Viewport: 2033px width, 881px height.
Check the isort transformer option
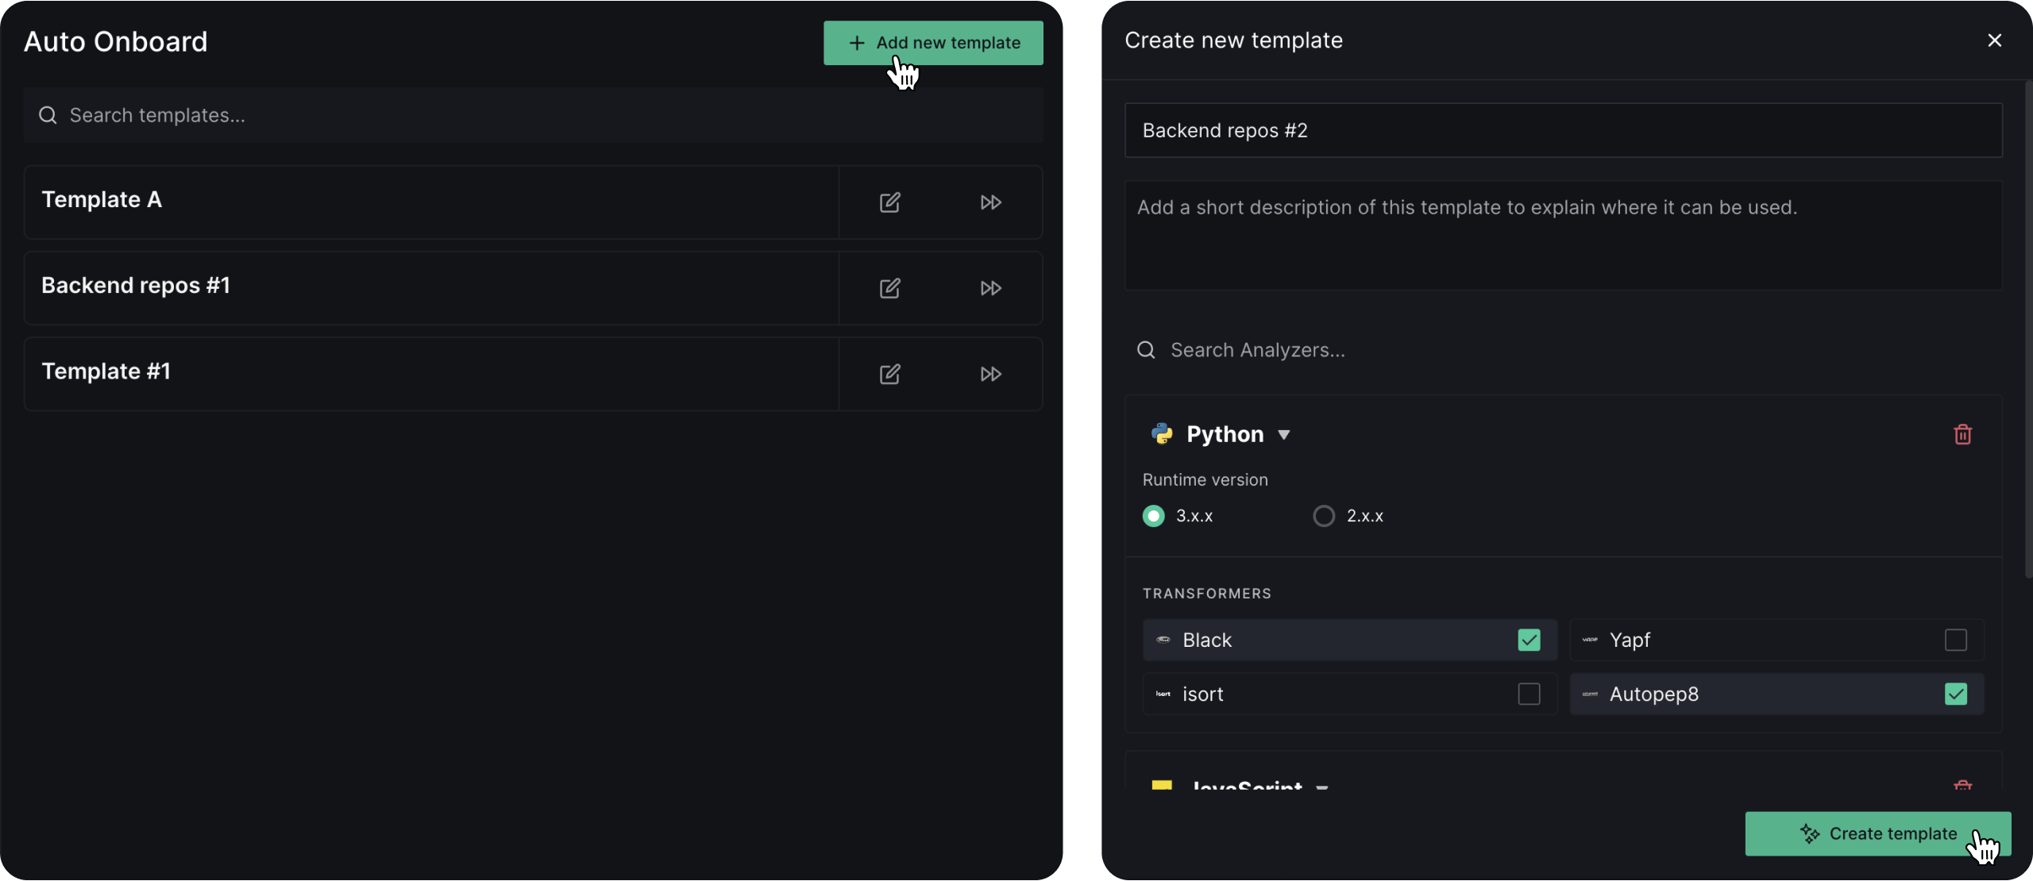pos(1529,694)
